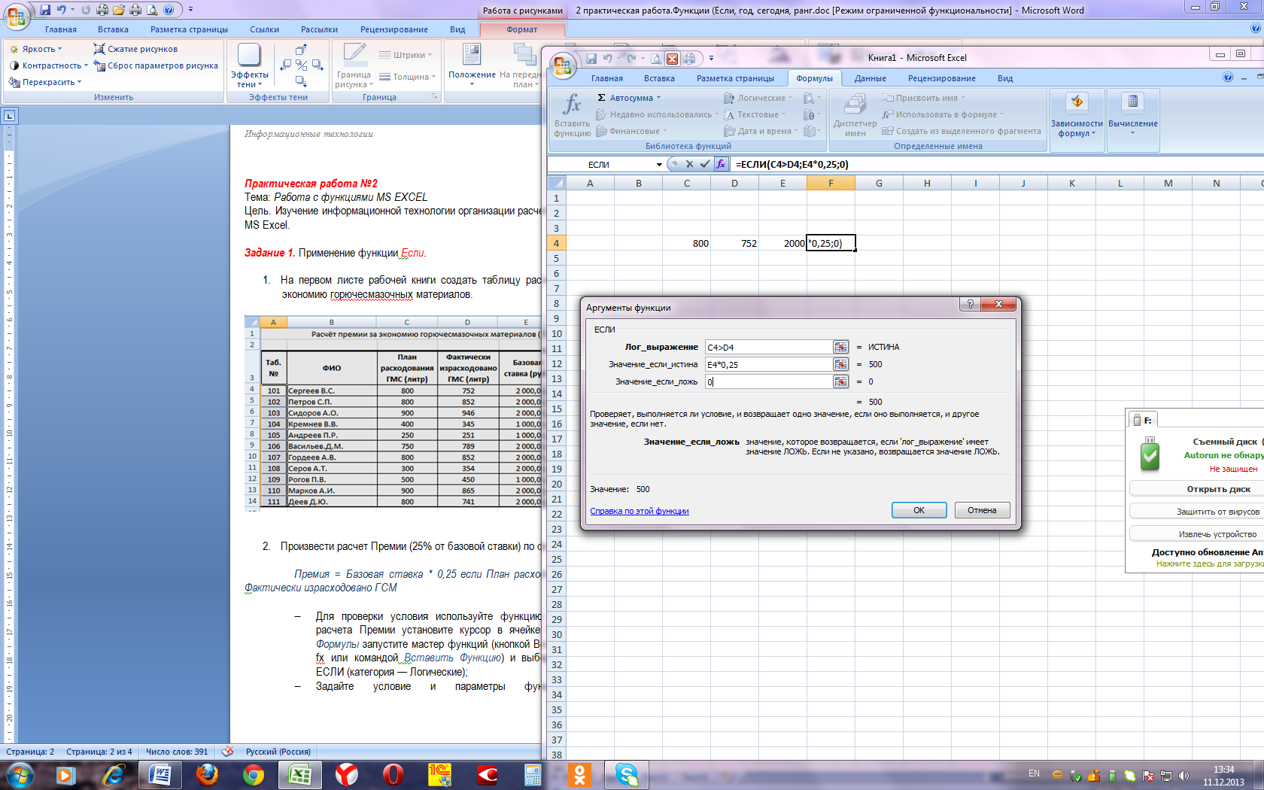Cancel formula entry with X in formula bar

tap(689, 164)
